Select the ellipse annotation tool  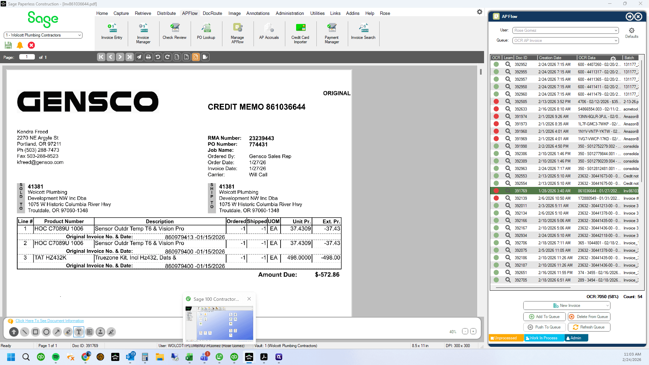coord(46,332)
